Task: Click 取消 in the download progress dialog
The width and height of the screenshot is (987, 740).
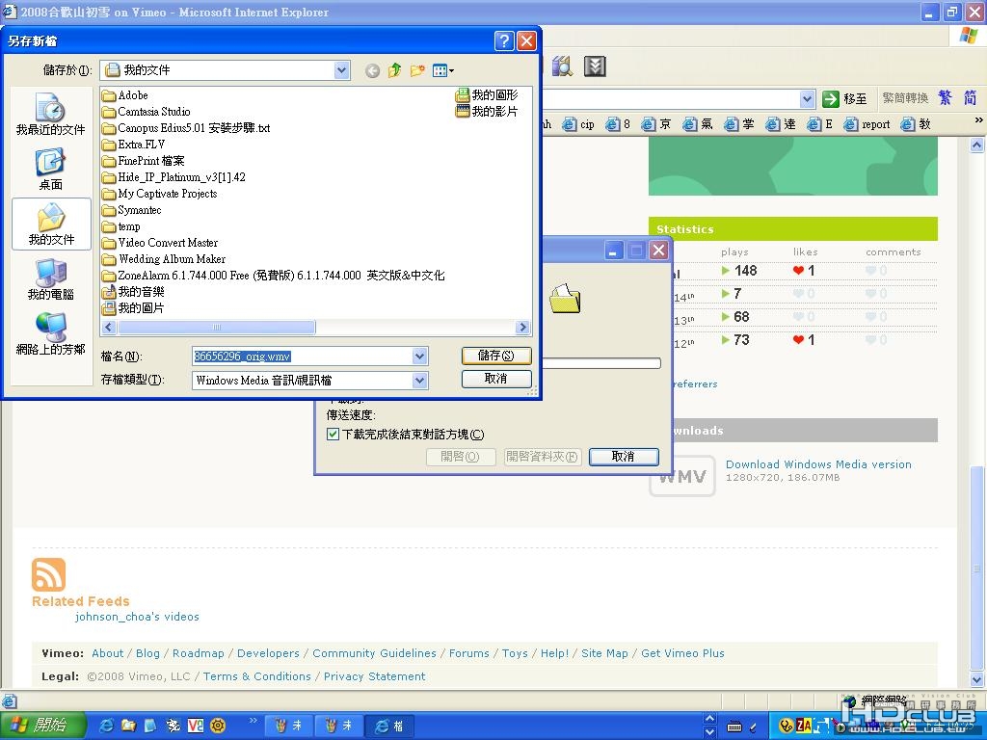Action: point(624,456)
